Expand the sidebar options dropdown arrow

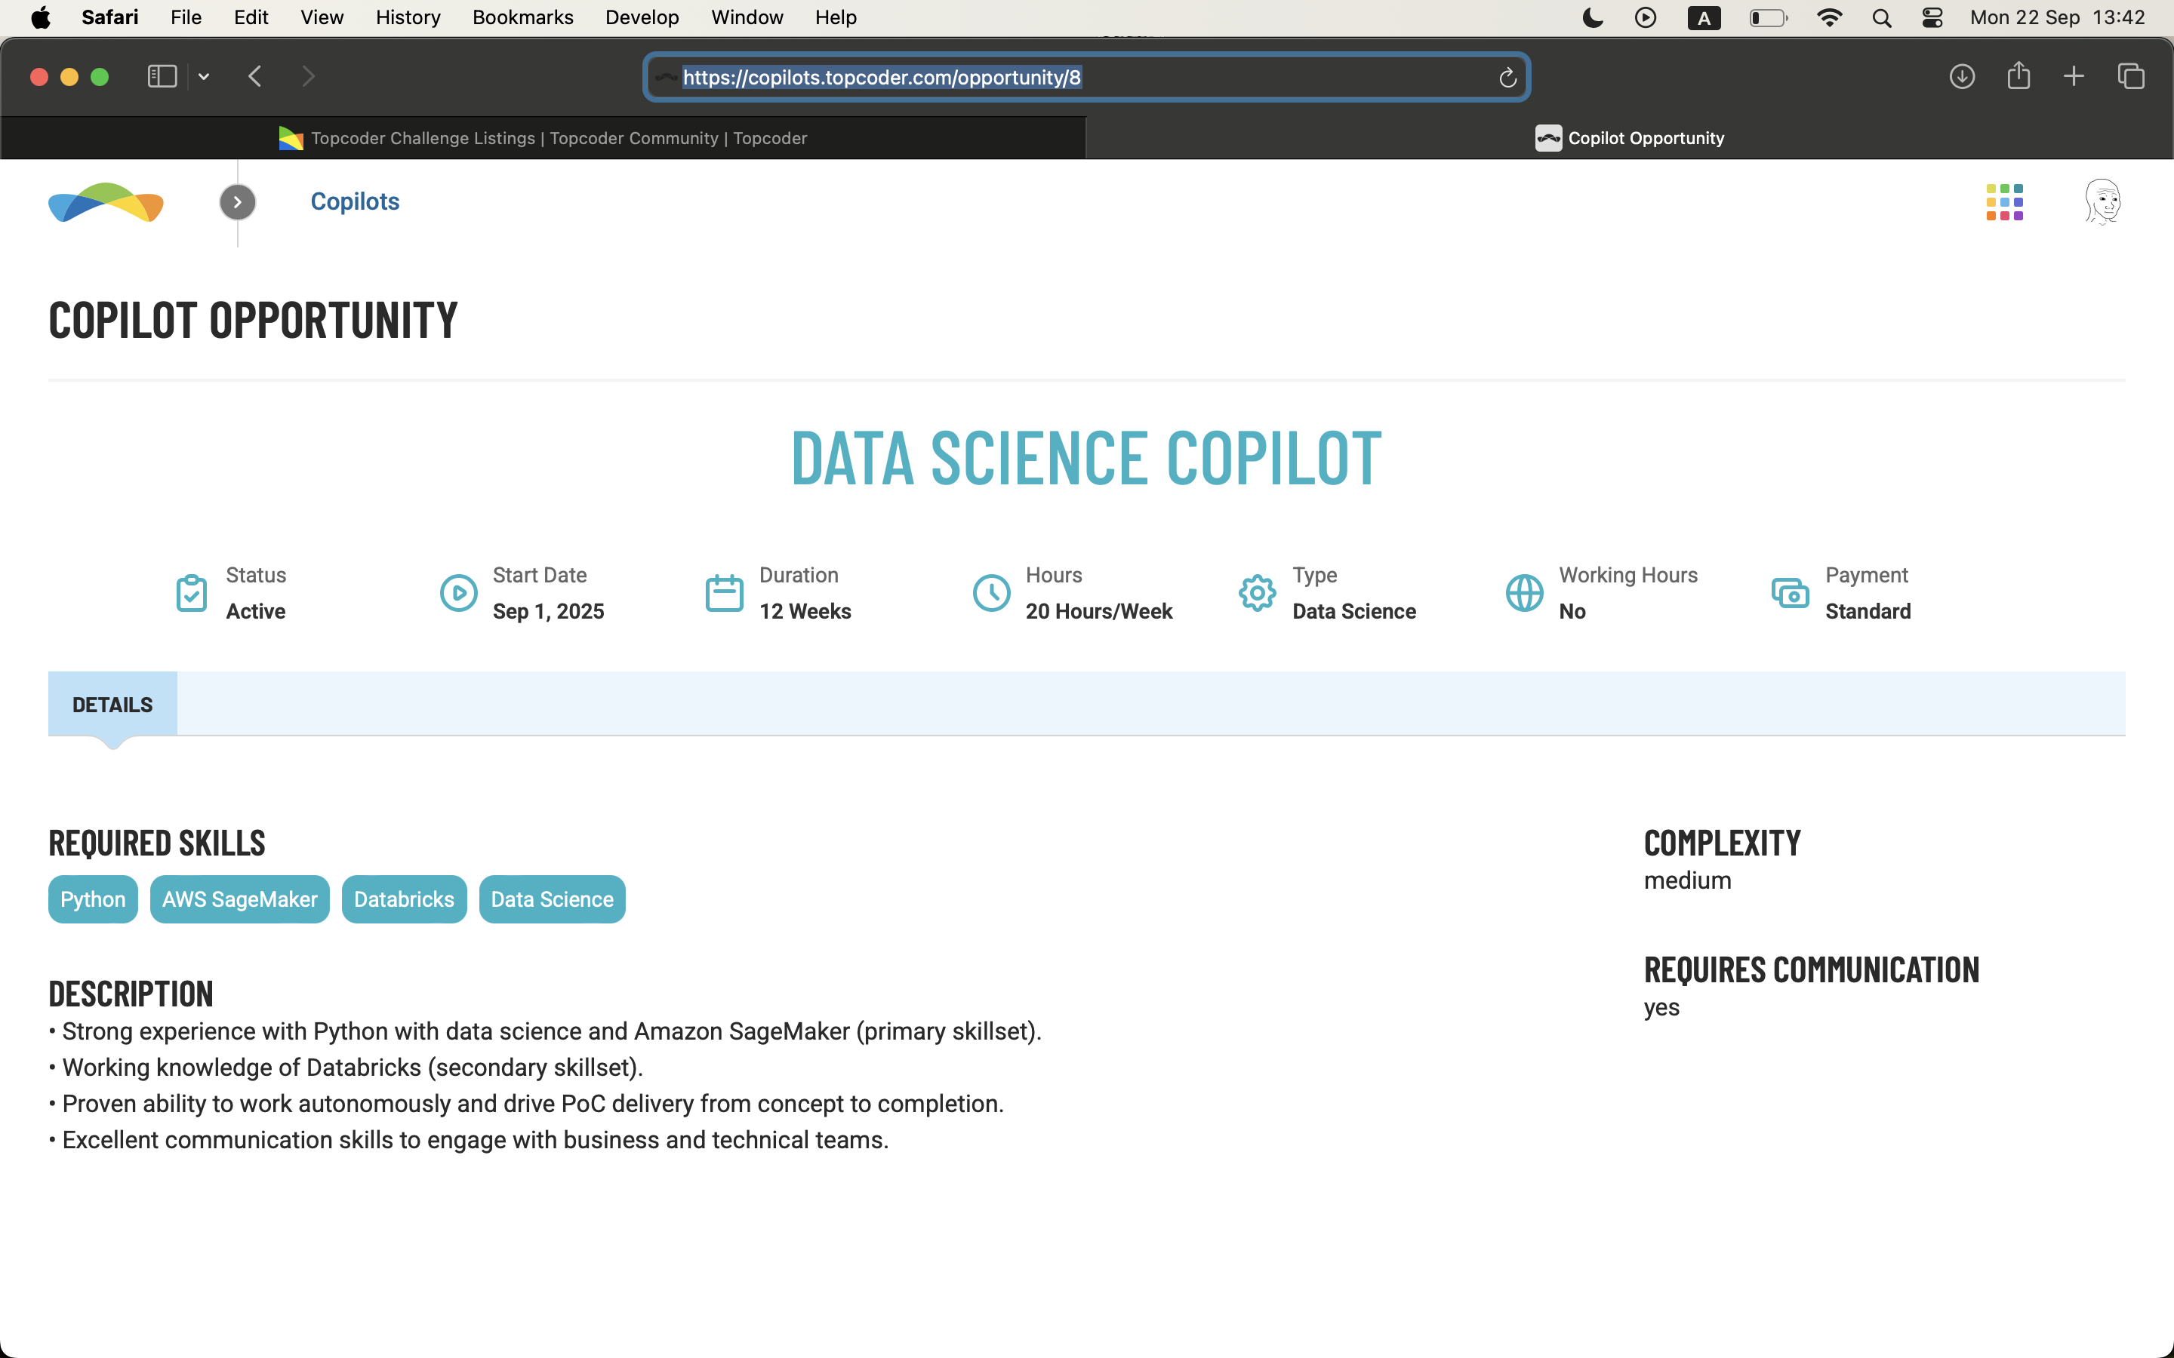204,77
